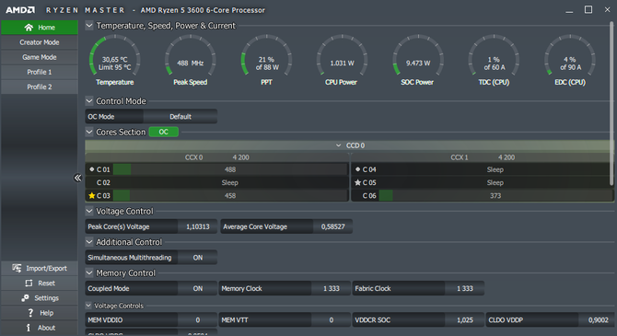The width and height of the screenshot is (617, 336).
Task: Click the Help question mark icon
Action: coord(30,313)
